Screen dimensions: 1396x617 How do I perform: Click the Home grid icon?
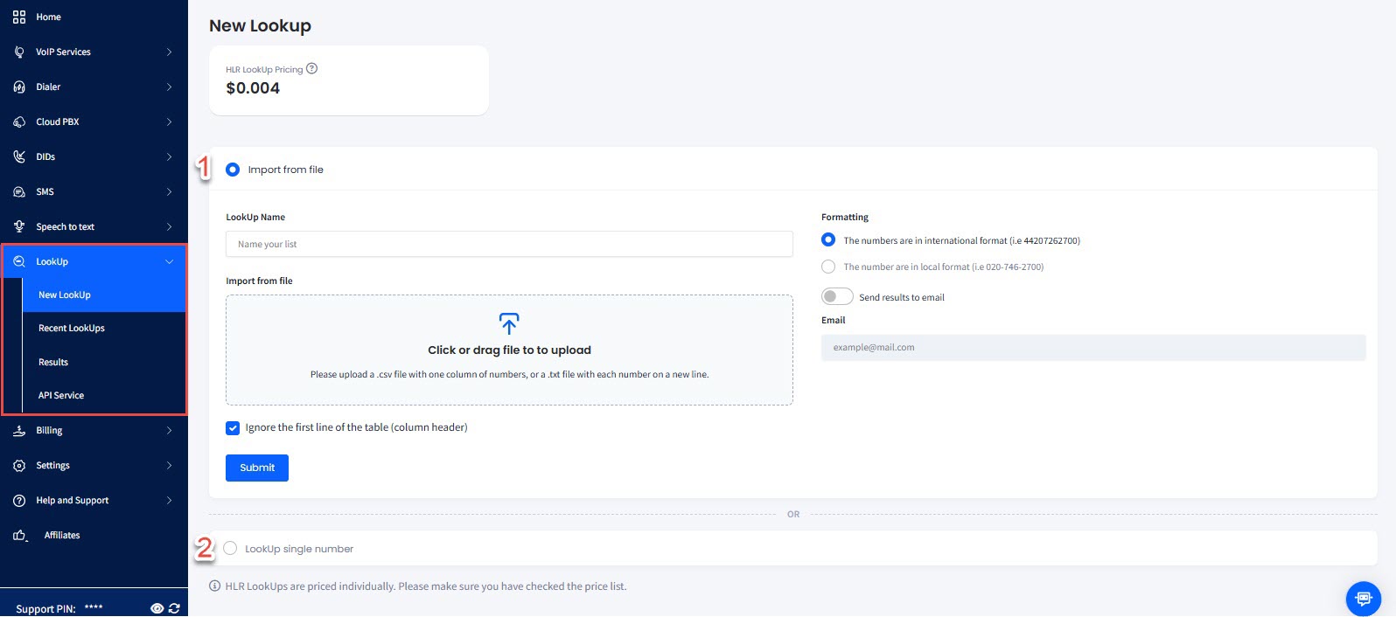19,17
